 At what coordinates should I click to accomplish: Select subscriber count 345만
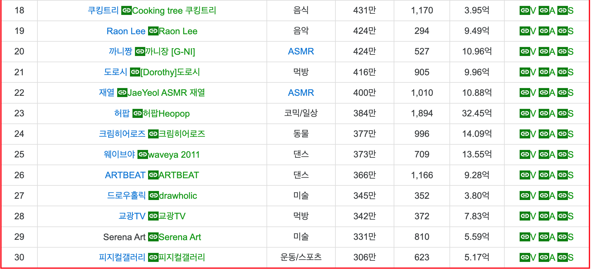pos(365,196)
